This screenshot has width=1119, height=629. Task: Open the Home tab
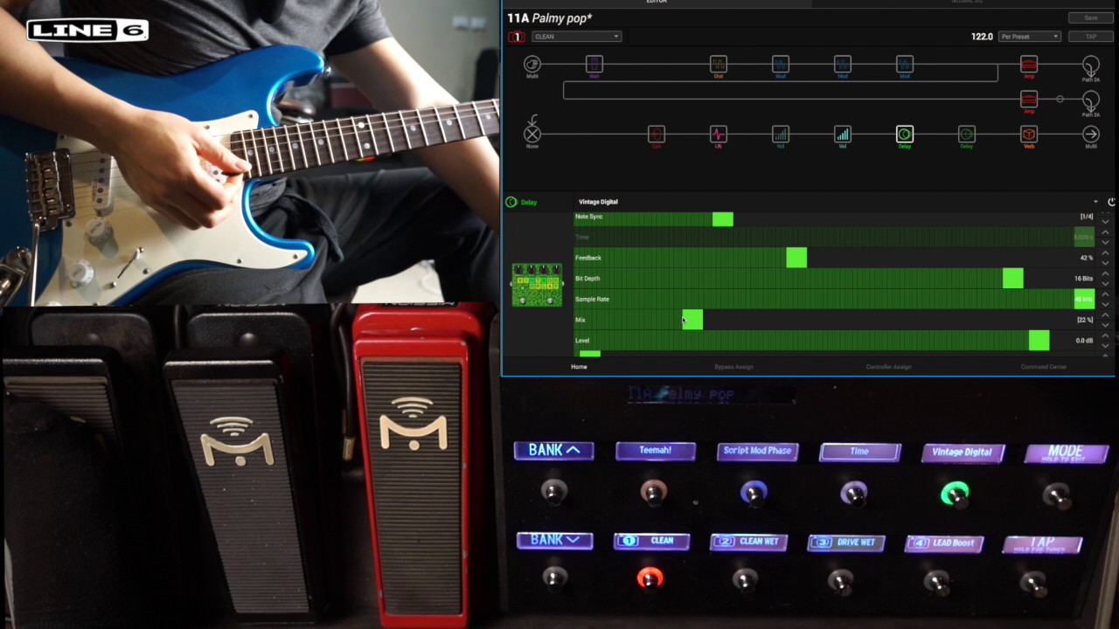579,367
